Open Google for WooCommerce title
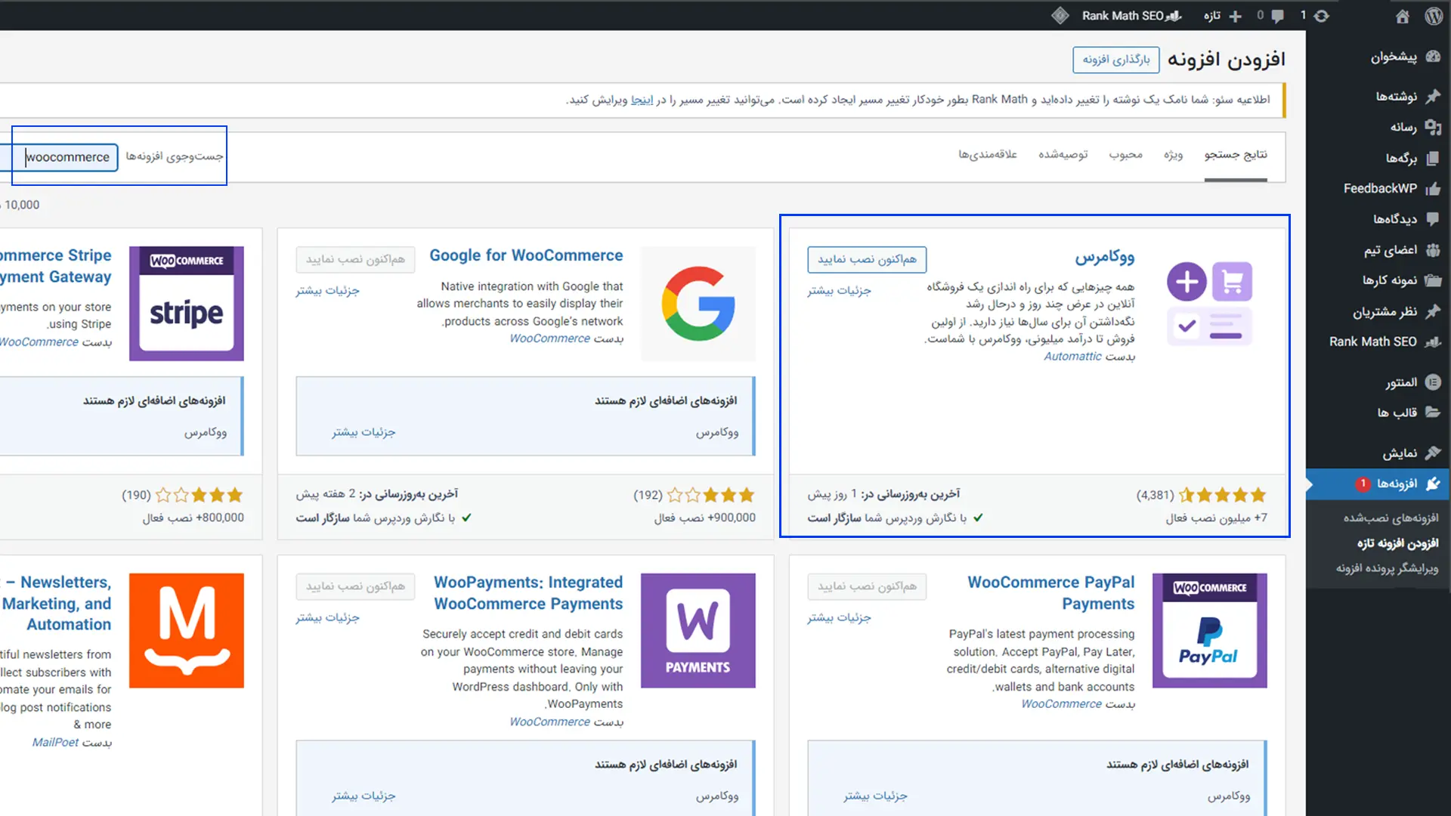 click(x=526, y=255)
